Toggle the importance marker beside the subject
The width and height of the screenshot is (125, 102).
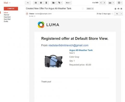click(x=83, y=9)
